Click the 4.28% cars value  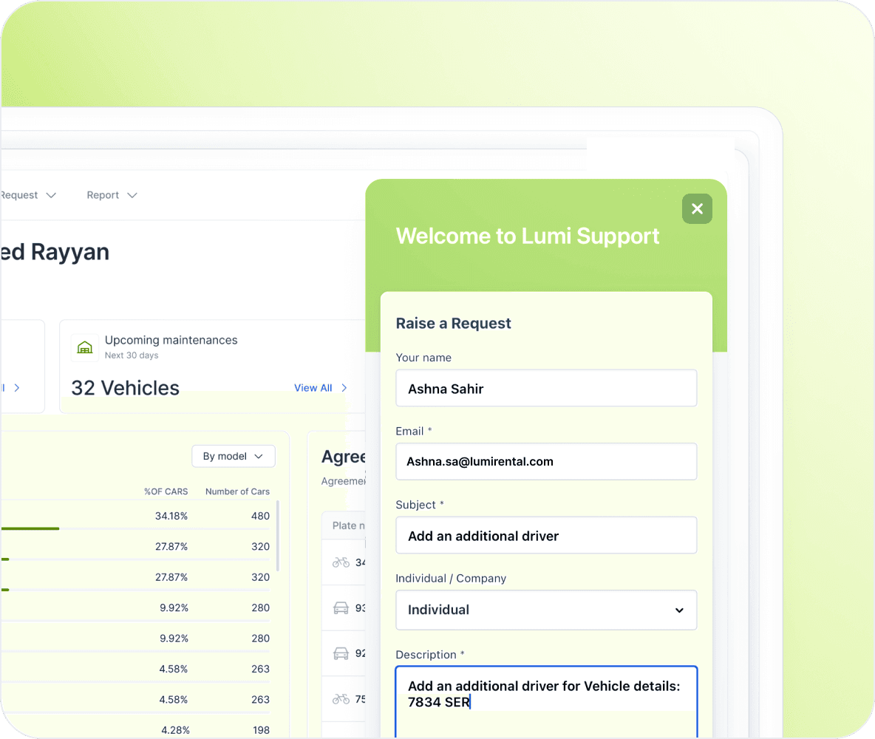pos(175,730)
